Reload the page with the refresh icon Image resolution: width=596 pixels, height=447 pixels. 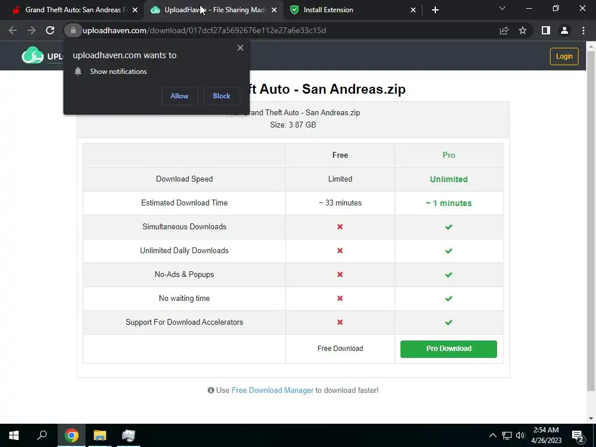[50, 30]
